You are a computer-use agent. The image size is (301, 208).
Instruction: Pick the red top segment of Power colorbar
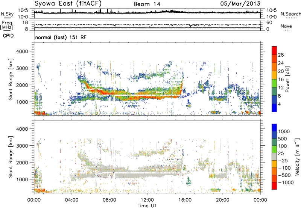[x=274, y=50]
